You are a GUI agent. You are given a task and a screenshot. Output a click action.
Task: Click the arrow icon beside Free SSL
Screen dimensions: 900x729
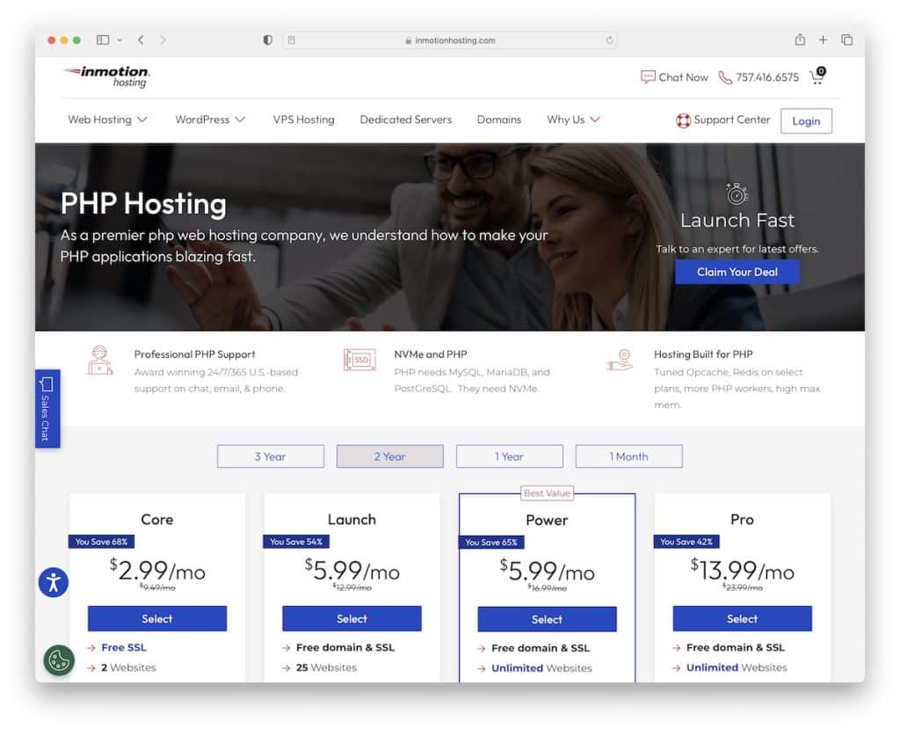91,648
